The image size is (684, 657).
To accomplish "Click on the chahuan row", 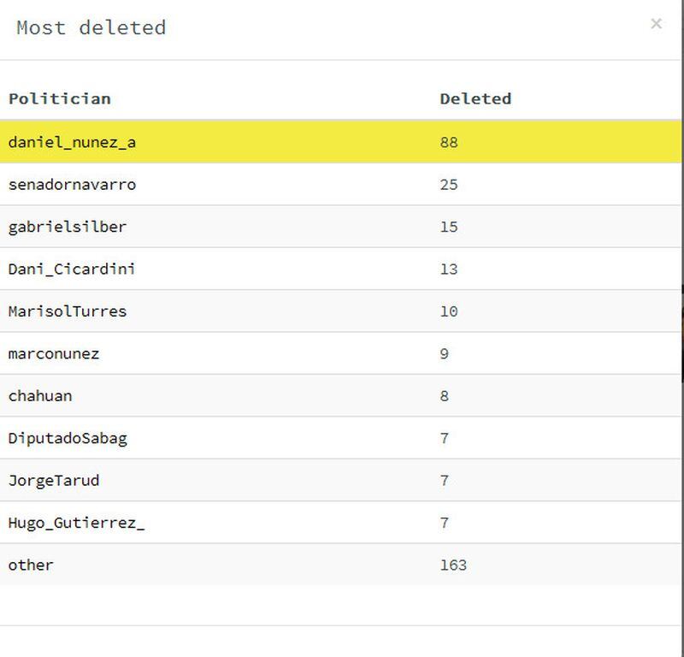I will [340, 396].
